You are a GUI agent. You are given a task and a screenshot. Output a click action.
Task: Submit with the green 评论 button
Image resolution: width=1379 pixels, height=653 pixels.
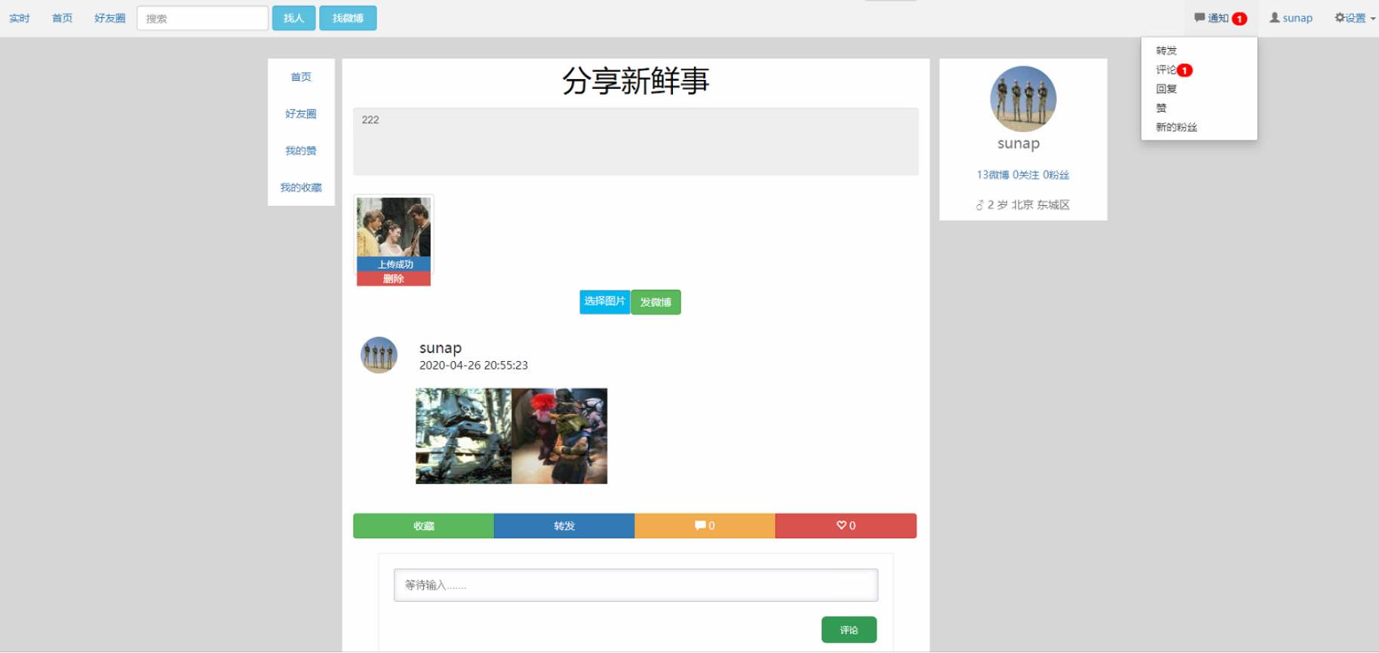[x=849, y=630]
